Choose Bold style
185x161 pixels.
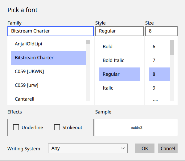coord(108,47)
